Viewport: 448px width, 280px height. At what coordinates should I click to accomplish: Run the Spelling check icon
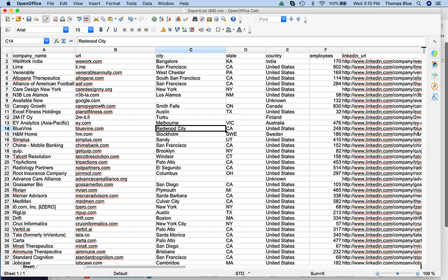pyautogui.click(x=79, y=19)
